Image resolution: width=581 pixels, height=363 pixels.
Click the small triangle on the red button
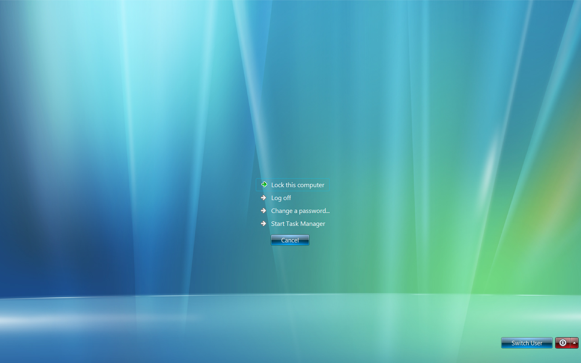tap(574, 343)
